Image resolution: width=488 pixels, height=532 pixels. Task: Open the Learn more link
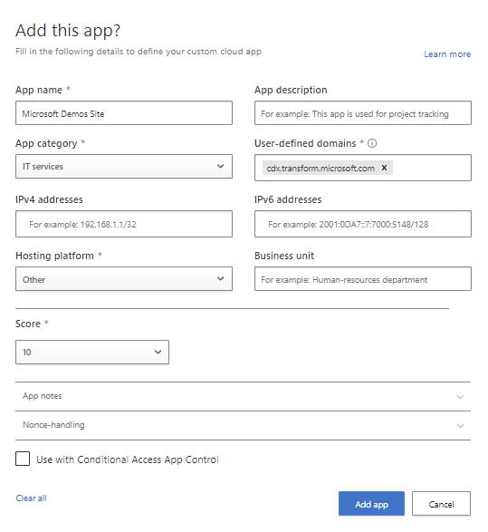click(447, 54)
